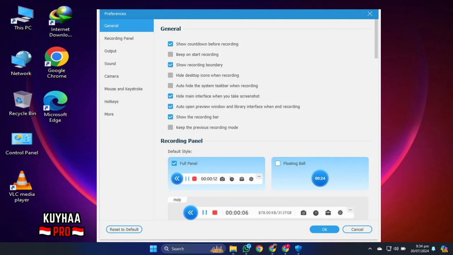Open the notification bell in taskbar

(433, 249)
